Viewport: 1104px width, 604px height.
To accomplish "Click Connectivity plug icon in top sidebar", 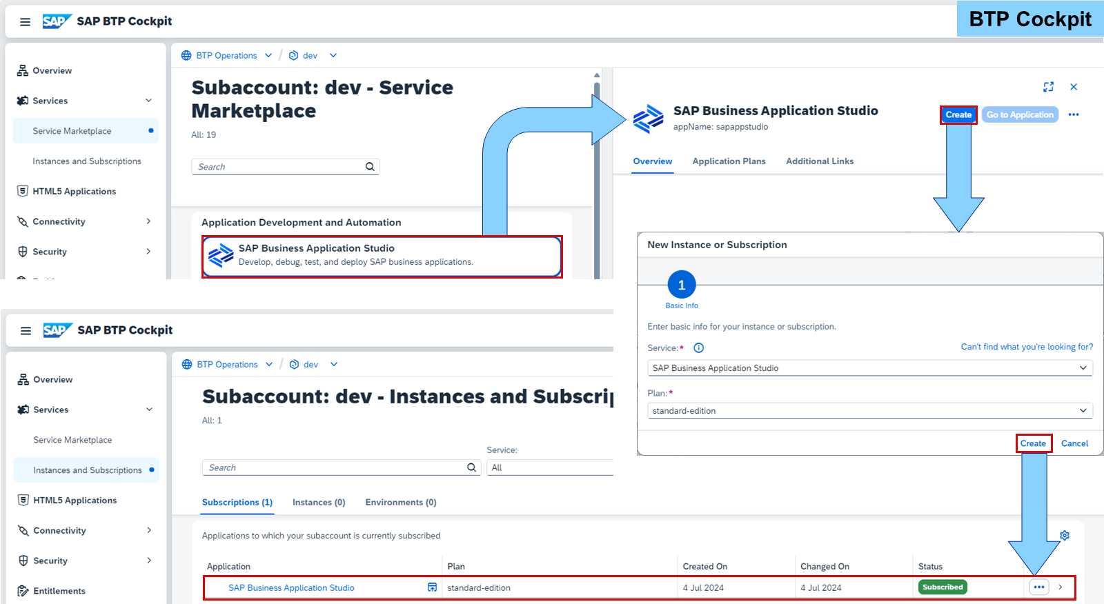I will (23, 221).
